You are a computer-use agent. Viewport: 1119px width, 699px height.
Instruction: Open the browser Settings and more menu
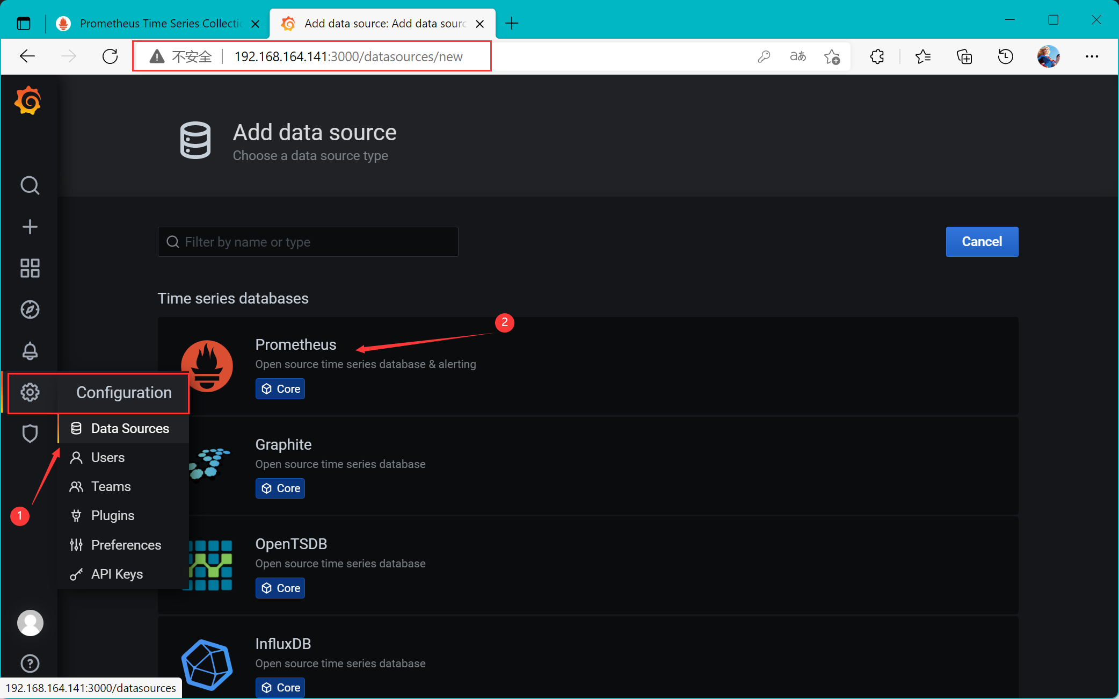[1092, 56]
